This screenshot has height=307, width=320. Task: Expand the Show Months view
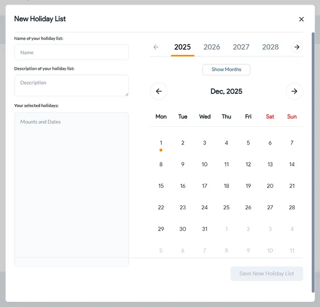[226, 70]
